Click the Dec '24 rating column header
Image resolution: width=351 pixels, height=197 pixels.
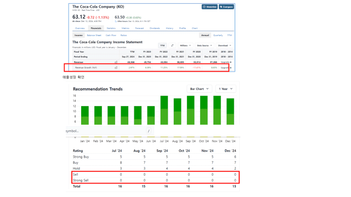[230, 151]
